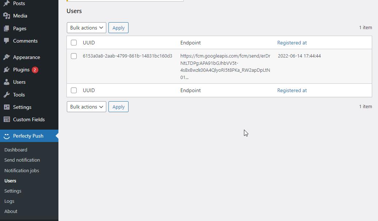Screen dimensions: 378x221
Task: Click the Users page heading
Action: tap(74, 11)
